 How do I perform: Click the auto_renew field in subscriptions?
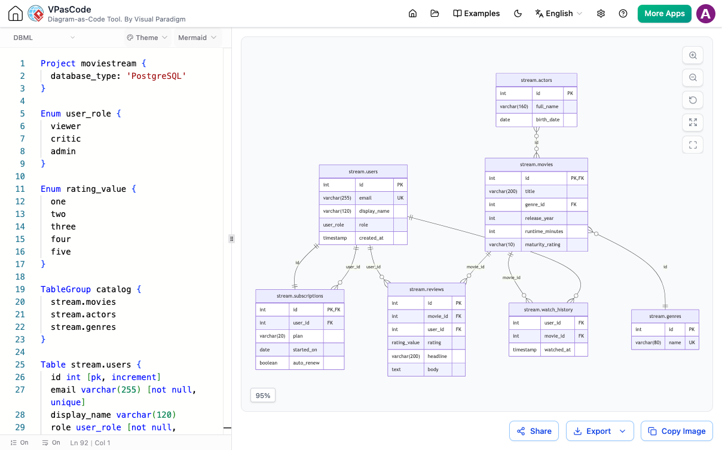[306, 363]
